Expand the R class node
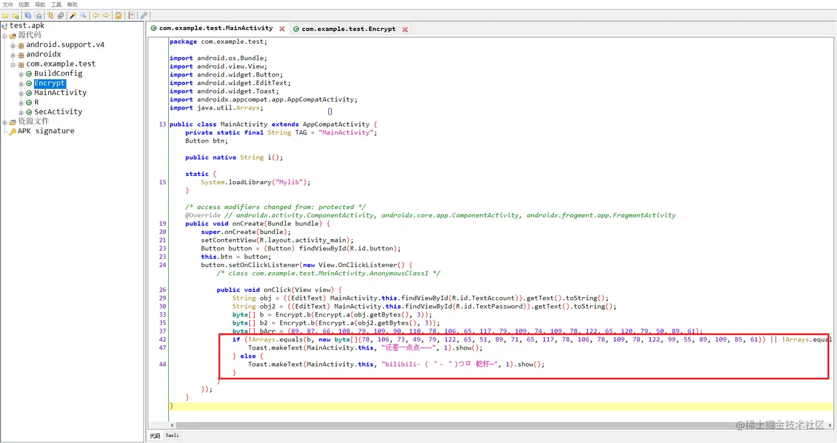The image size is (837, 443). (x=21, y=102)
